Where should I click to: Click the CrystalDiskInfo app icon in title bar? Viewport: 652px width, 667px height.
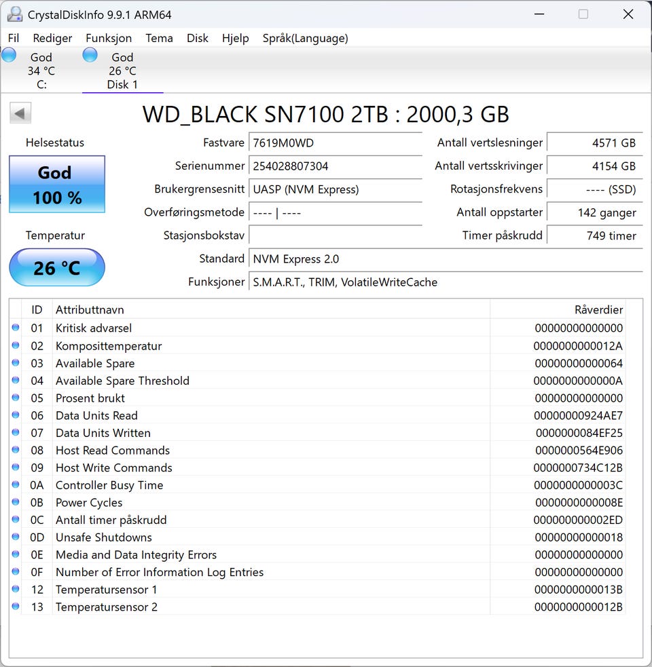point(15,14)
